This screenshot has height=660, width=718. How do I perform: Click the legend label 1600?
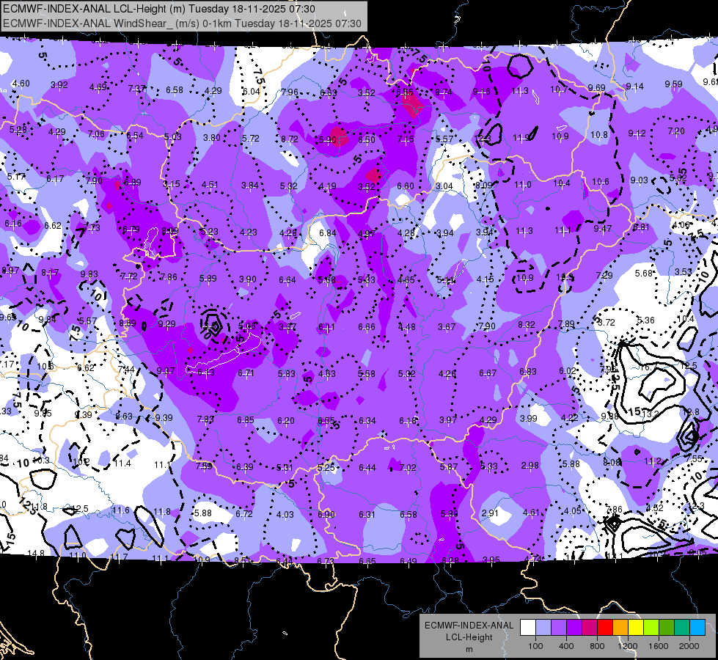click(x=658, y=646)
